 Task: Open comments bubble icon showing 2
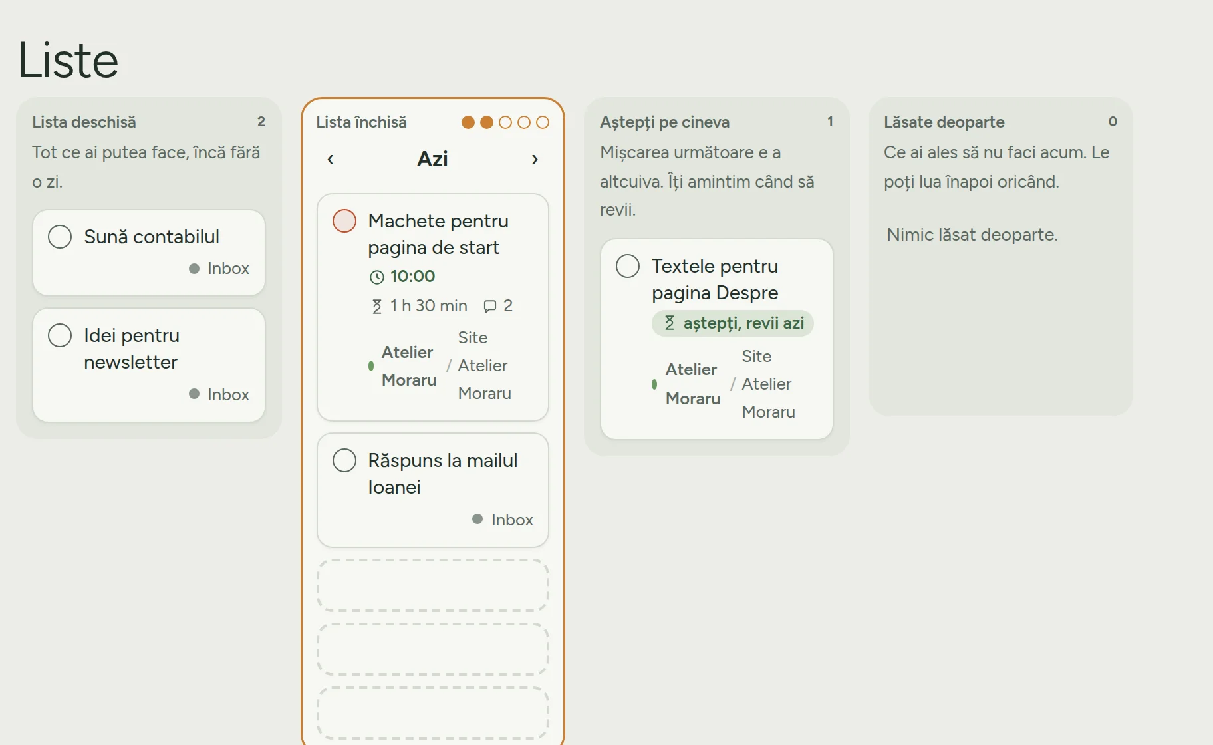pos(490,306)
